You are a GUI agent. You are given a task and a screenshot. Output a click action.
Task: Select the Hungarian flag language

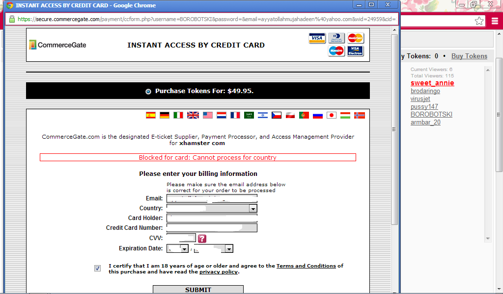tap(345, 115)
